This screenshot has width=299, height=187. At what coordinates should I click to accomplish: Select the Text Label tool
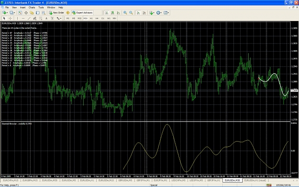tap(52, 18)
